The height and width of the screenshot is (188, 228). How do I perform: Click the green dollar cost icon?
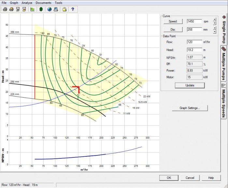point(41,9)
